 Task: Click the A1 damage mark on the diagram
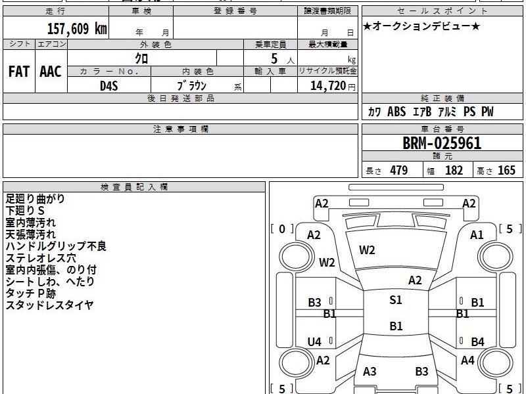pyautogui.click(x=476, y=235)
